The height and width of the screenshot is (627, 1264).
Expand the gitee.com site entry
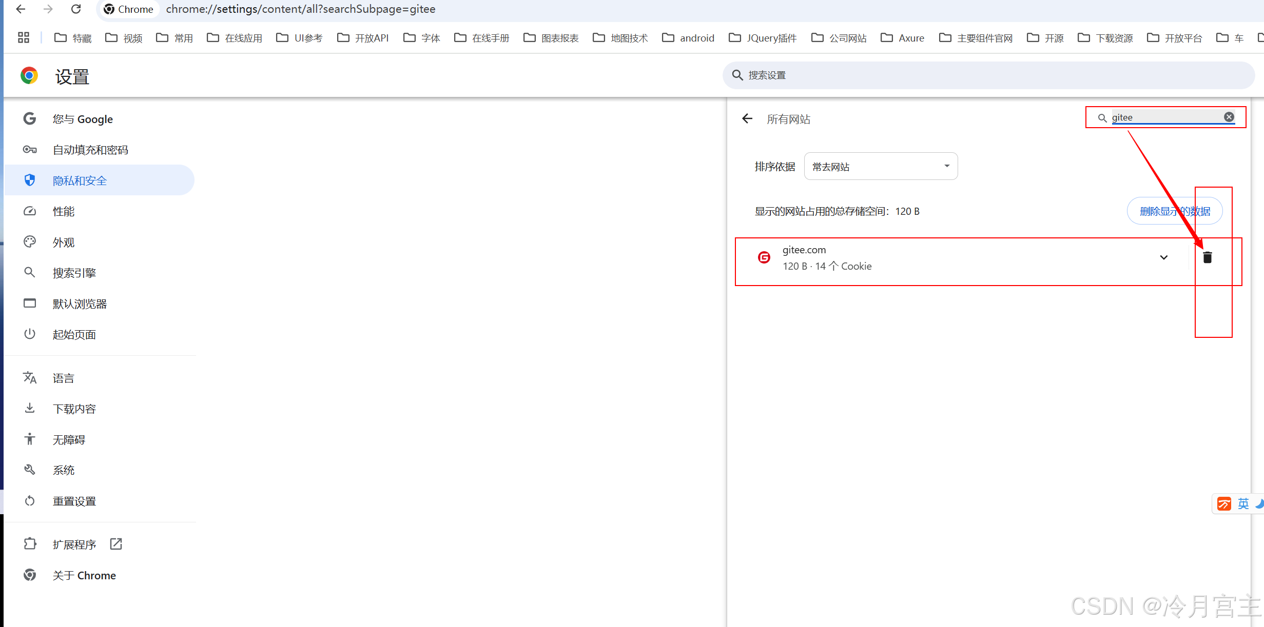[x=1163, y=257]
